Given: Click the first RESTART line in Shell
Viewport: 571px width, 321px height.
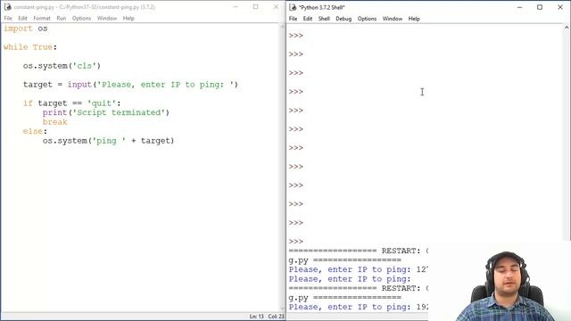Looking at the screenshot, I should (359, 251).
